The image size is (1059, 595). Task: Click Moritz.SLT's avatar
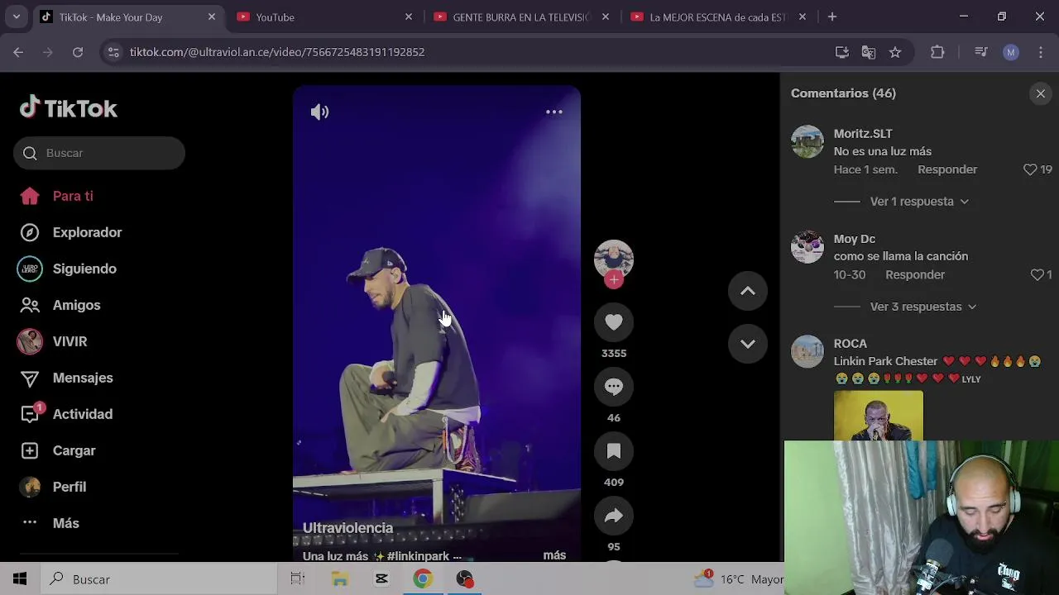[x=807, y=141]
